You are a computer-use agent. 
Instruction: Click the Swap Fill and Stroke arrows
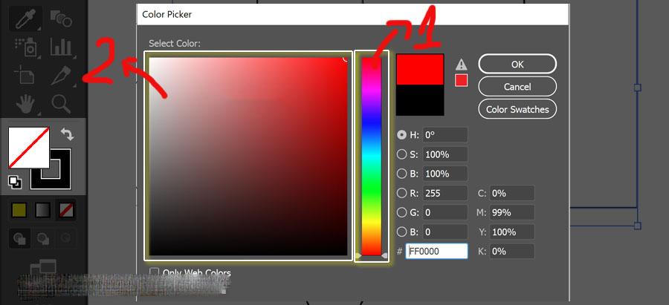pos(67,134)
